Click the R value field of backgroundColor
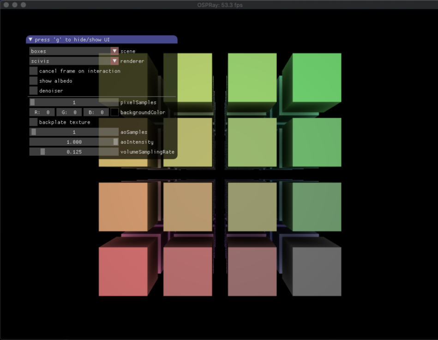Screen dimensions: 438x340 tap(42, 112)
